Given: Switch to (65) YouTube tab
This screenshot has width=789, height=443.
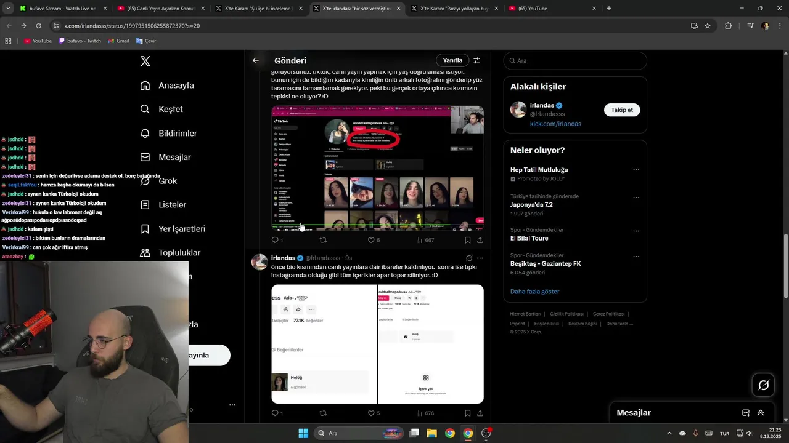Looking at the screenshot, I should pos(552,9).
